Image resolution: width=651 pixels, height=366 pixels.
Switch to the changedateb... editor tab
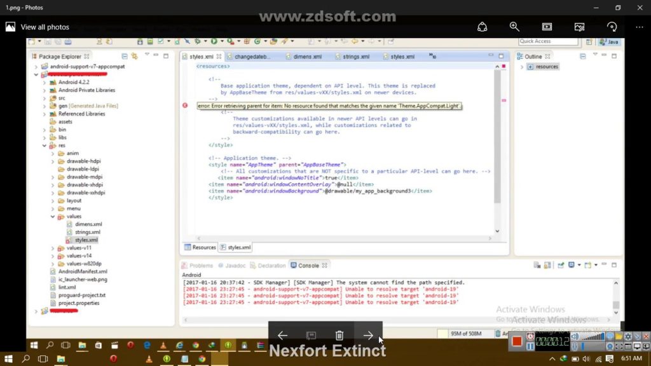pos(252,57)
